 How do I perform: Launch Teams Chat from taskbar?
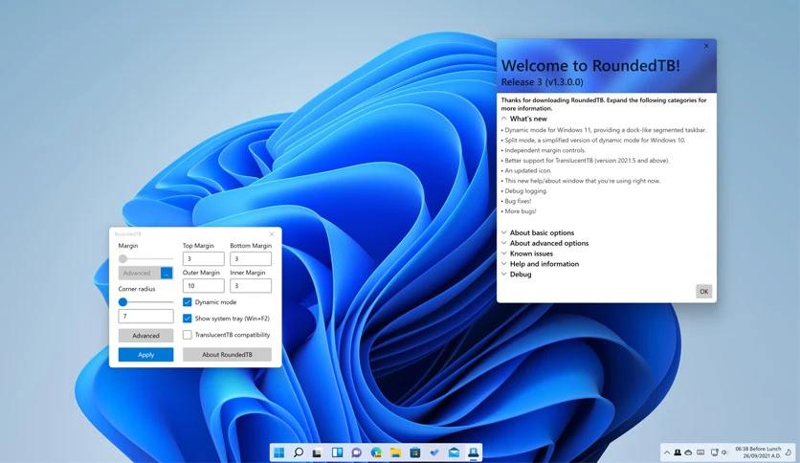click(x=357, y=452)
